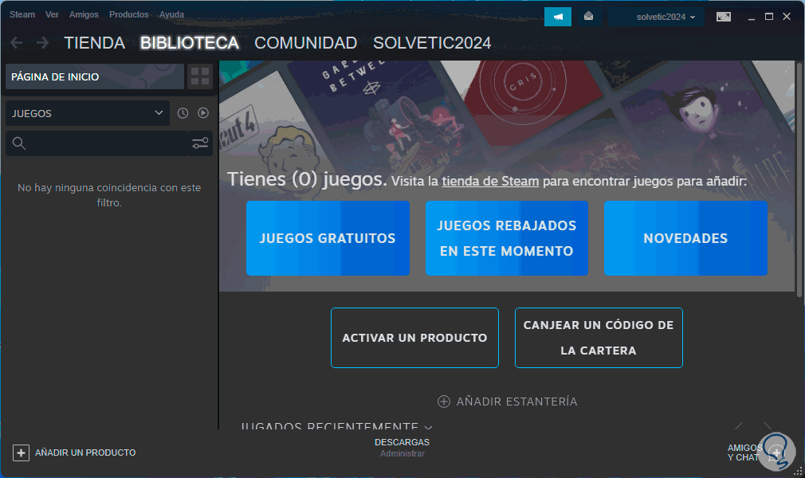Open the Ver menu
Screen dimensions: 805x478
[52, 14]
